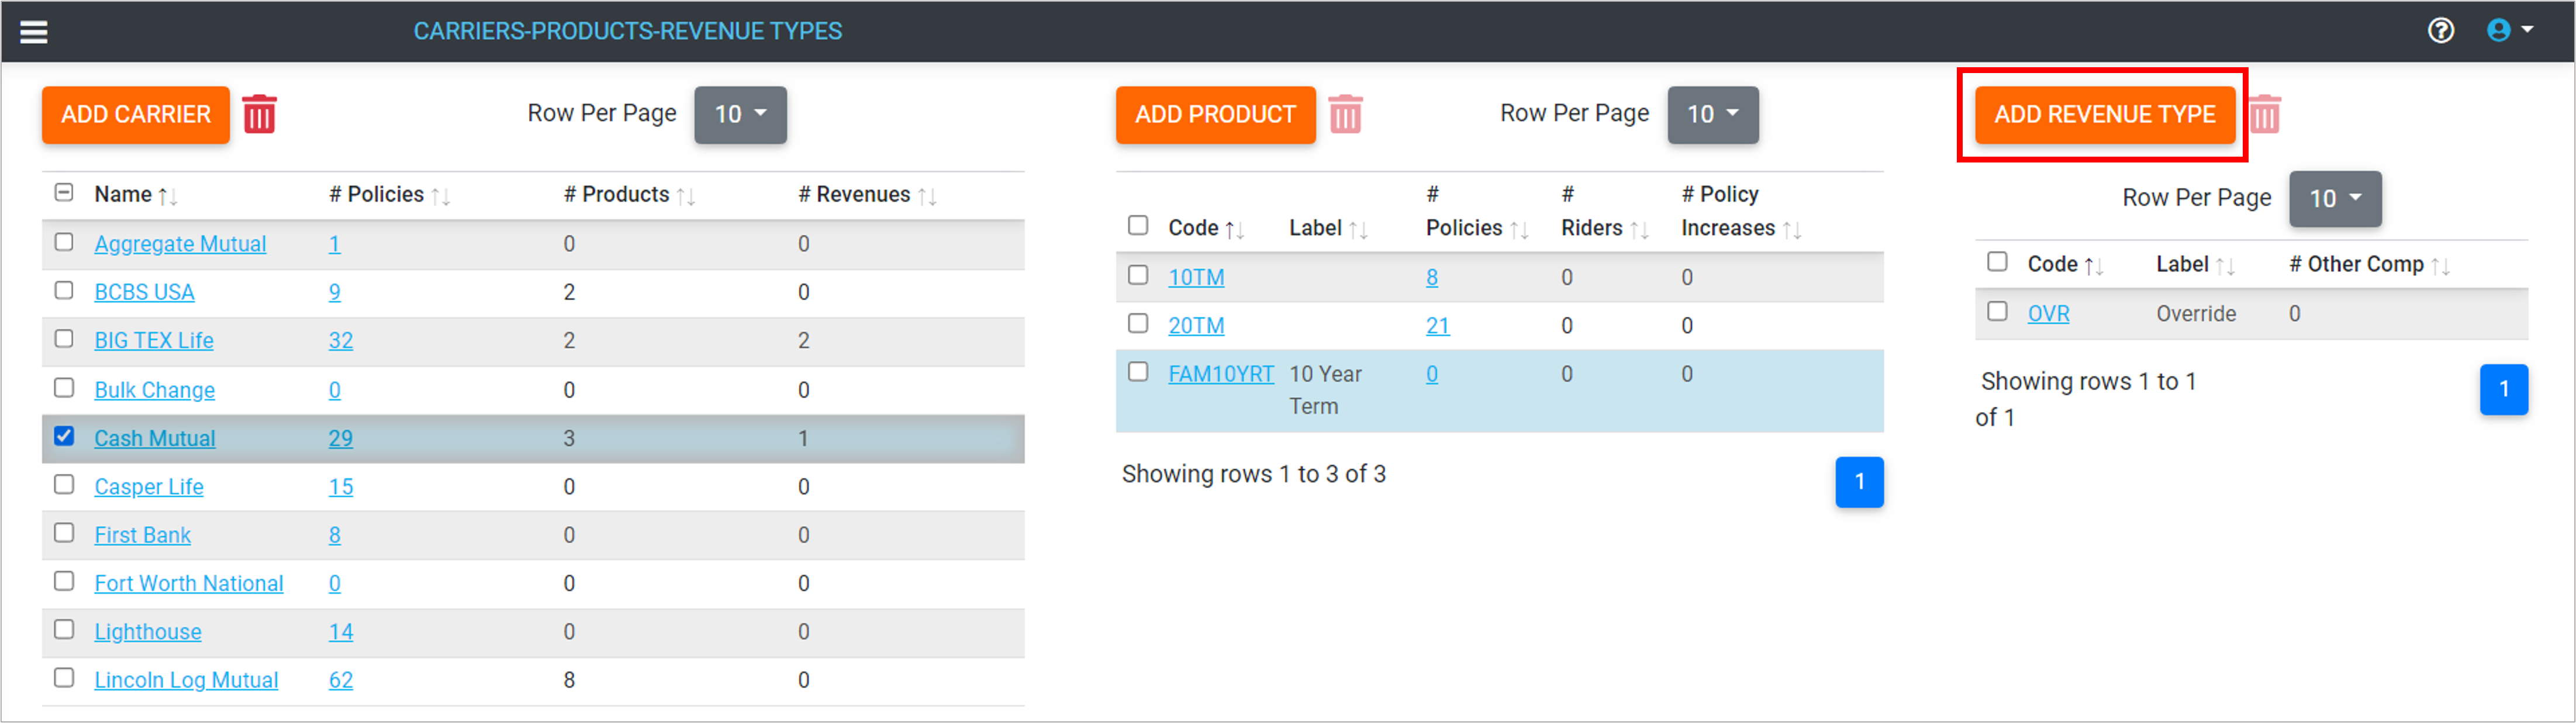2576x723 pixels.
Task: Open the Lincoln Log Mutual carrier link
Action: pos(186,680)
